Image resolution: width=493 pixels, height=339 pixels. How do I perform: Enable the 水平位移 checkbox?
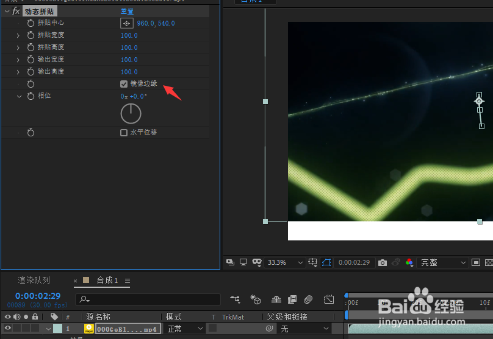[x=124, y=133]
